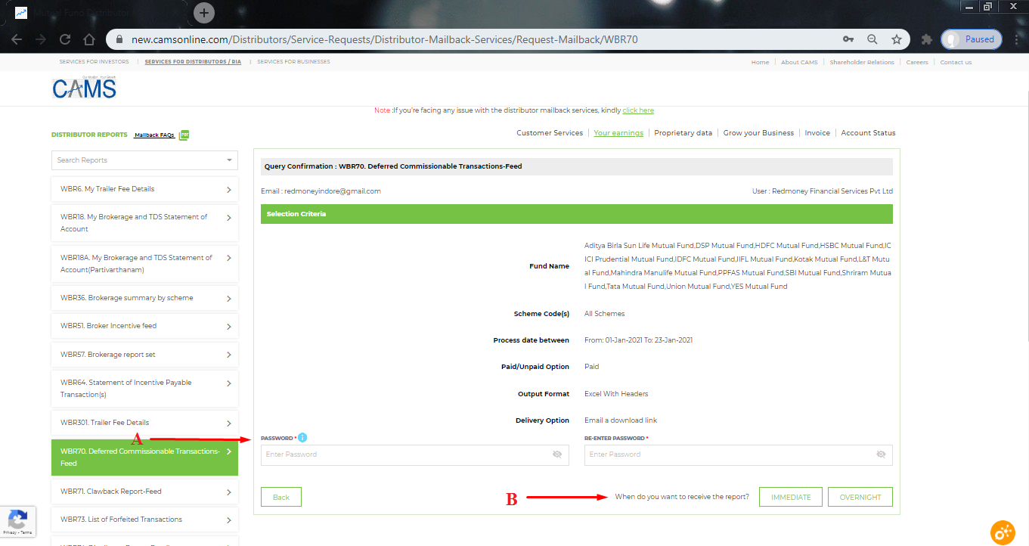Image resolution: width=1029 pixels, height=546 pixels.
Task: Click the Back button
Action: tap(281, 497)
